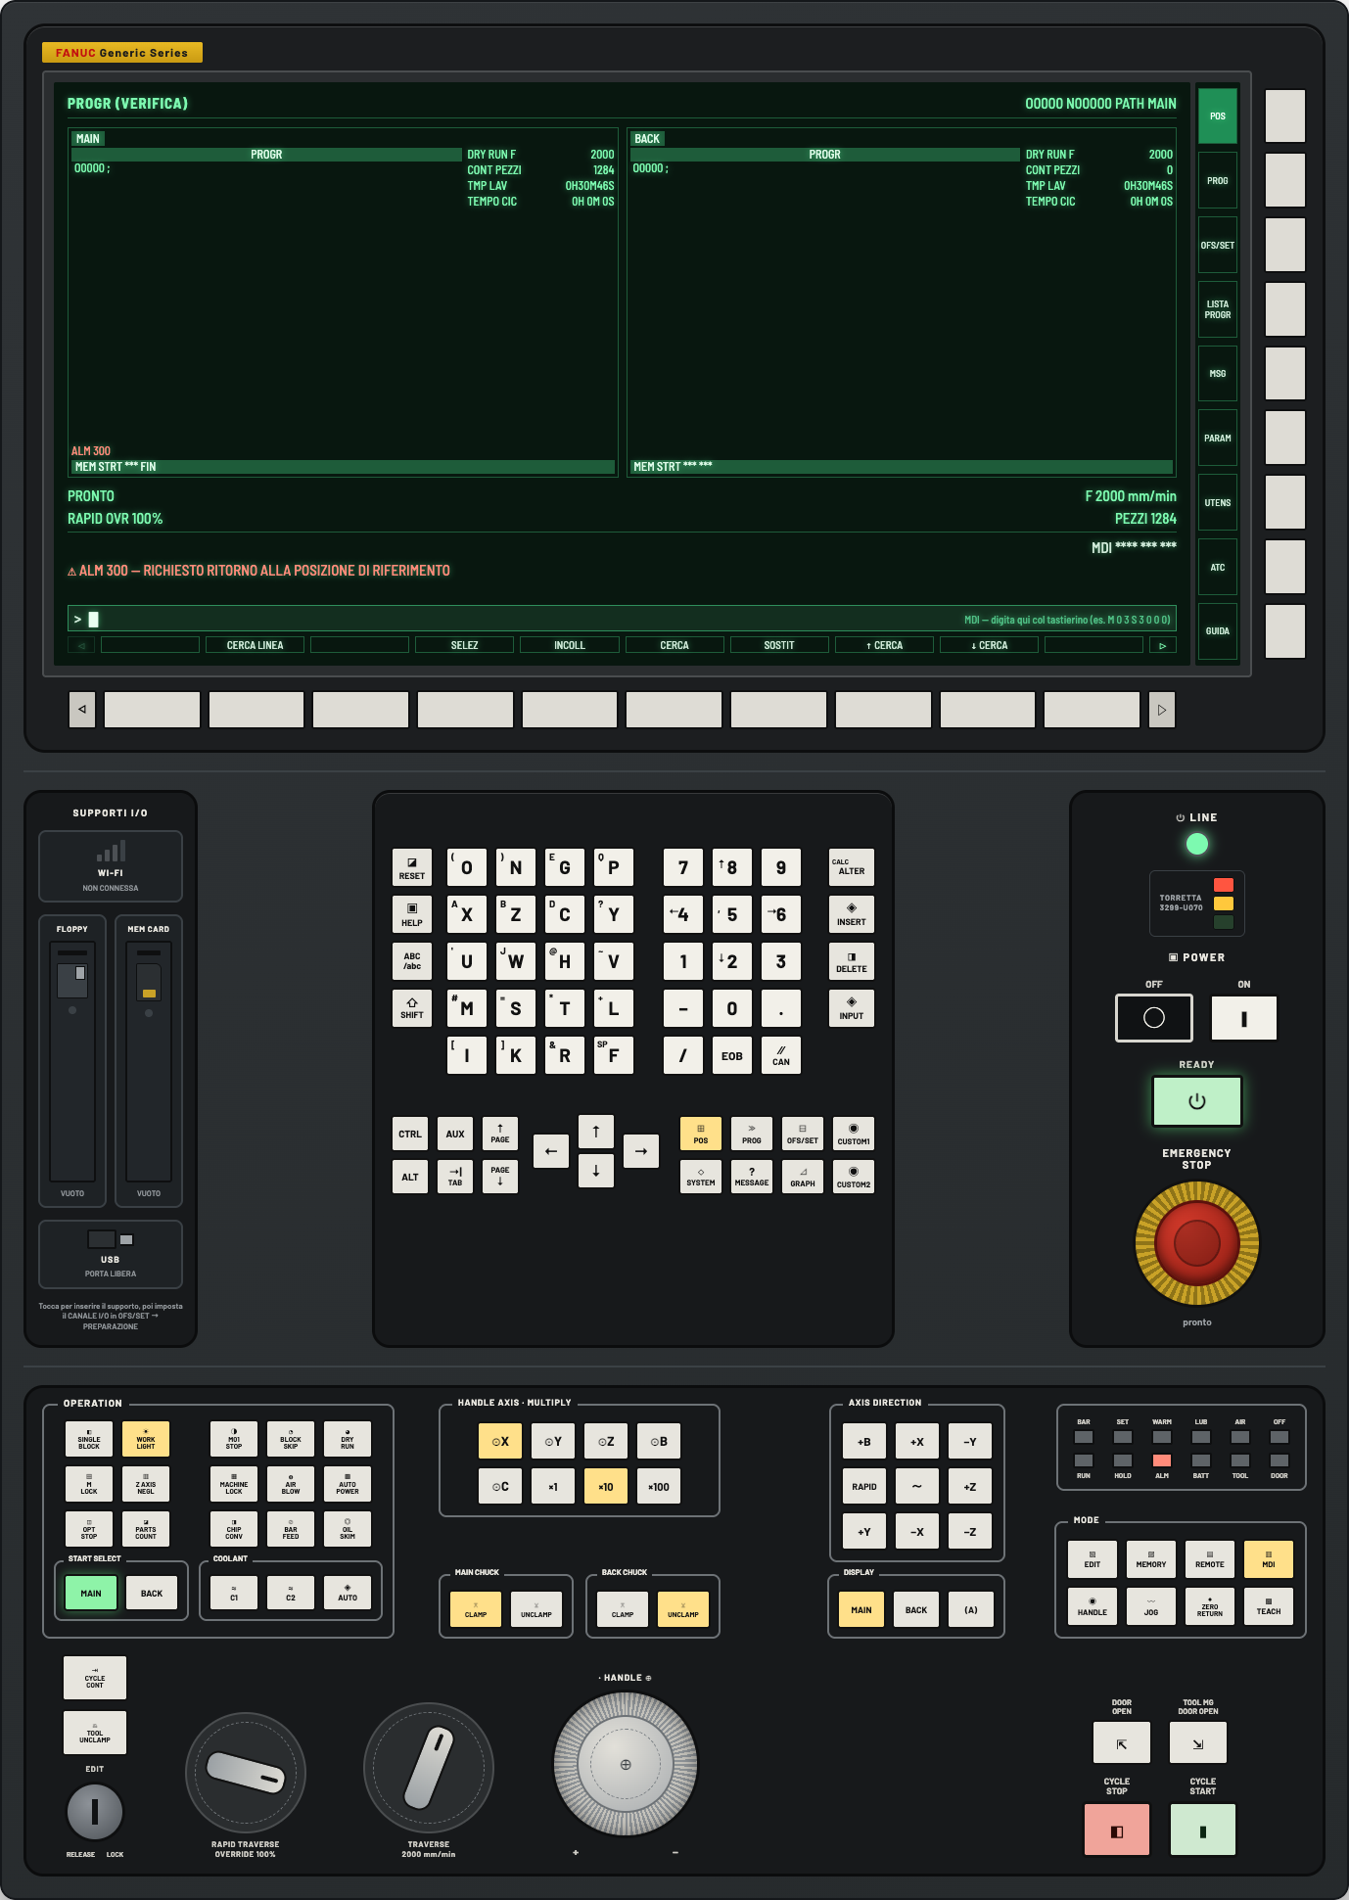
Task: Click the CAN cancel key
Action: pos(781,1055)
